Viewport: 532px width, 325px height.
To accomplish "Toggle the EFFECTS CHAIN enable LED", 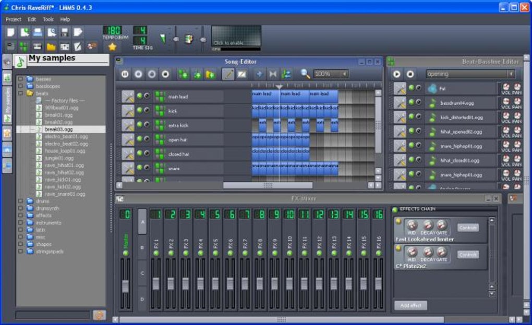I will 395,209.
